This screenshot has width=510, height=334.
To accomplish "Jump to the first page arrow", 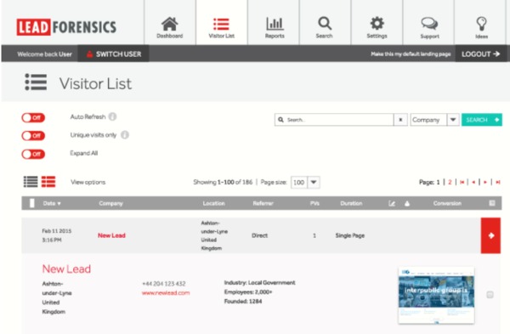I will (x=462, y=182).
